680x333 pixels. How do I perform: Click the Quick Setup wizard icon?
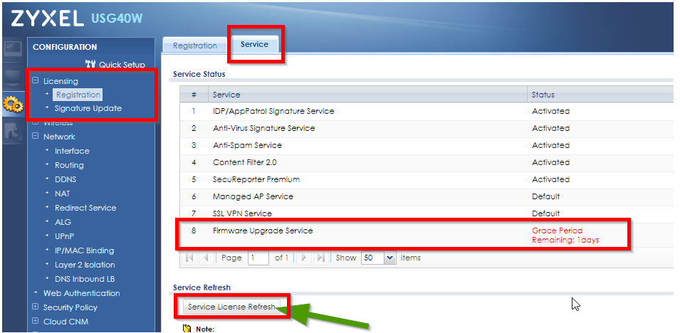tap(90, 65)
